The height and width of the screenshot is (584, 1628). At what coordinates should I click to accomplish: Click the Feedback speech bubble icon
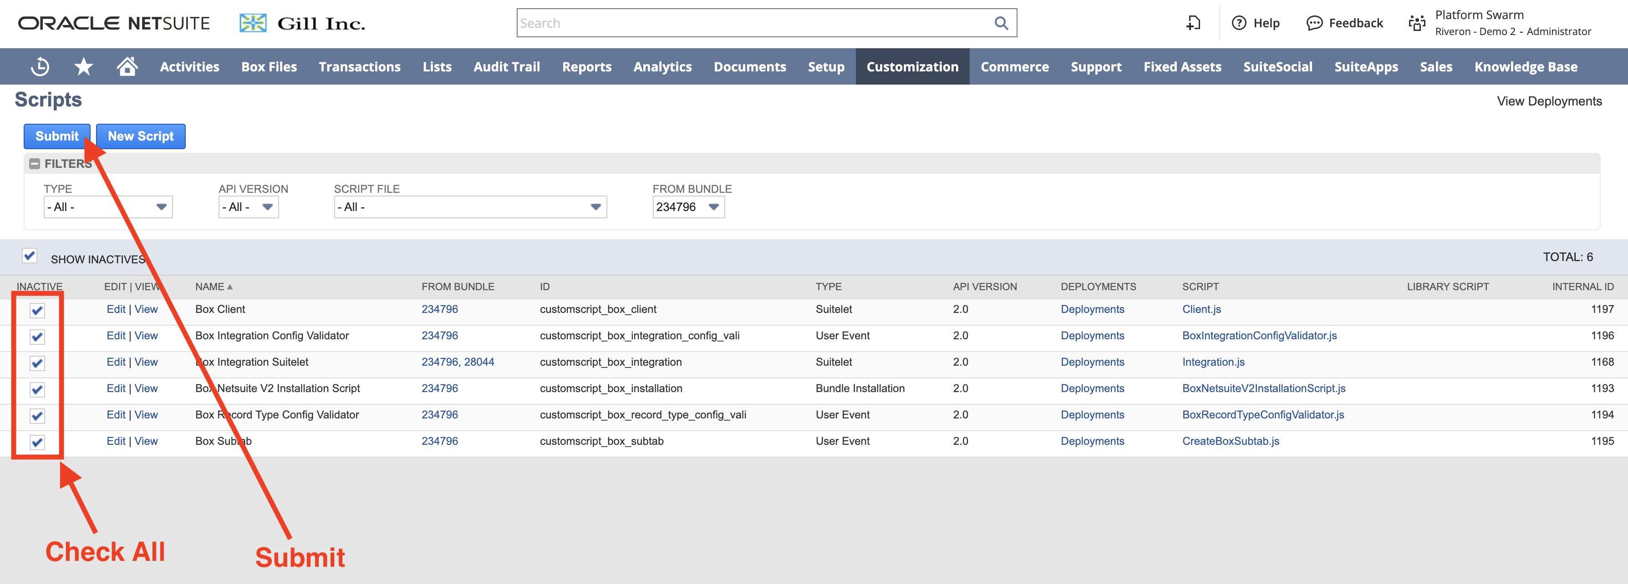pos(1314,23)
